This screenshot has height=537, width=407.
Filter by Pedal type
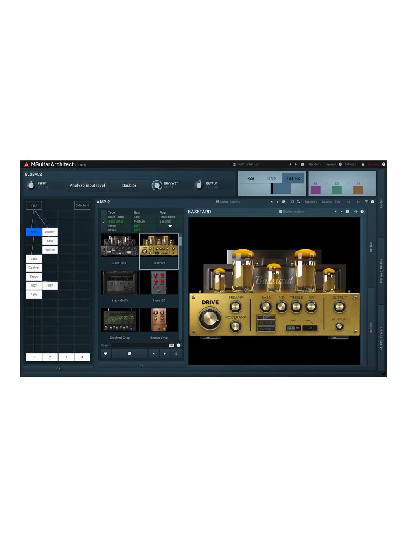coord(112,226)
